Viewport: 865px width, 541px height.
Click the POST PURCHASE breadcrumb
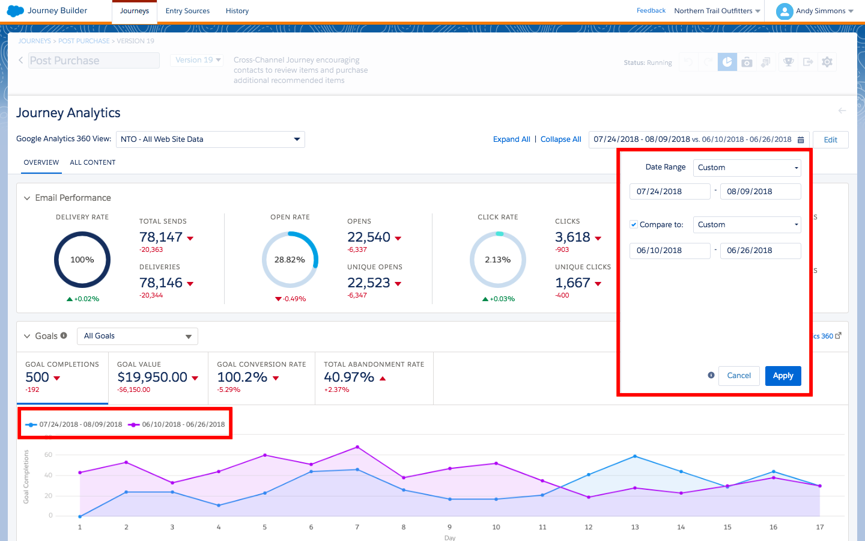point(84,41)
